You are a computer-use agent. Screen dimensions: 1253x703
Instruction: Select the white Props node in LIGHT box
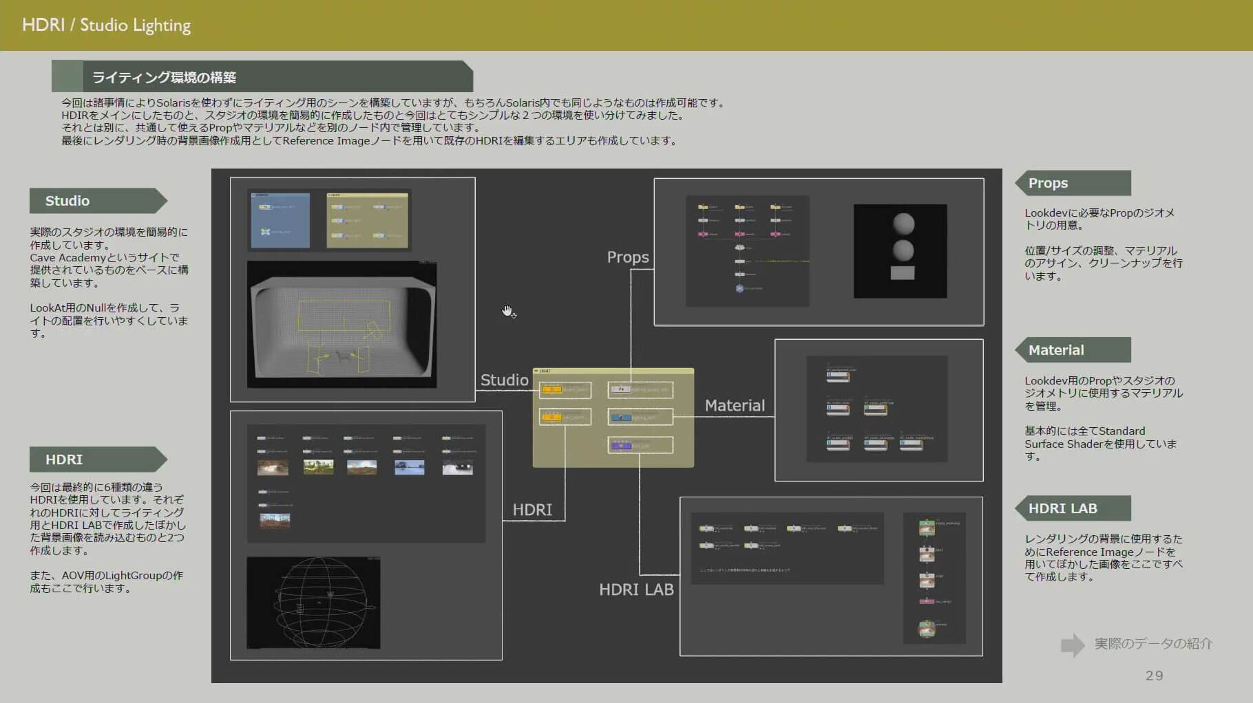point(621,389)
